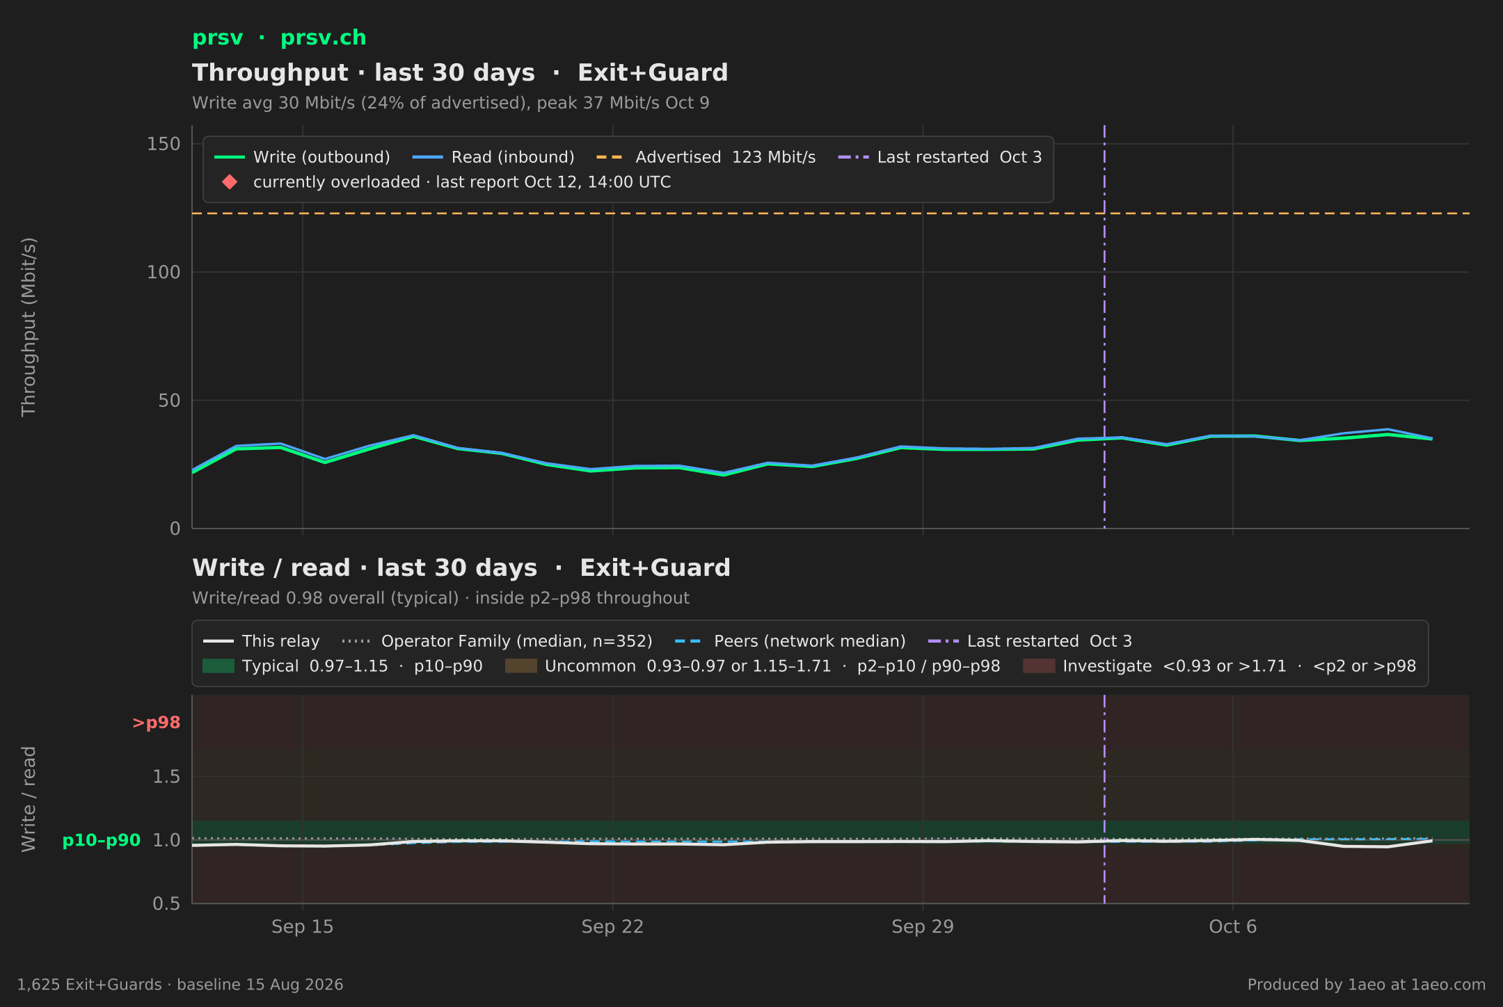Screen dimensions: 1503x1007
Task: Click the red Investigate legend swatch
Action: click(x=1039, y=666)
